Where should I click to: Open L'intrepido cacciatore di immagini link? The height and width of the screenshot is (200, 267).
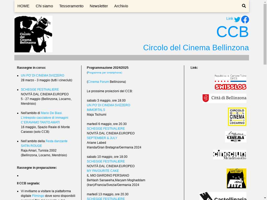(x=44, y=118)
